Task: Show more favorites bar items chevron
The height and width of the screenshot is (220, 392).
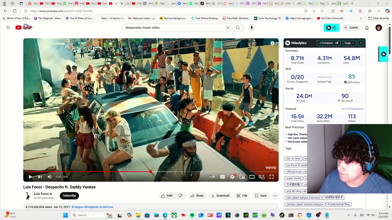Action: tap(361, 18)
